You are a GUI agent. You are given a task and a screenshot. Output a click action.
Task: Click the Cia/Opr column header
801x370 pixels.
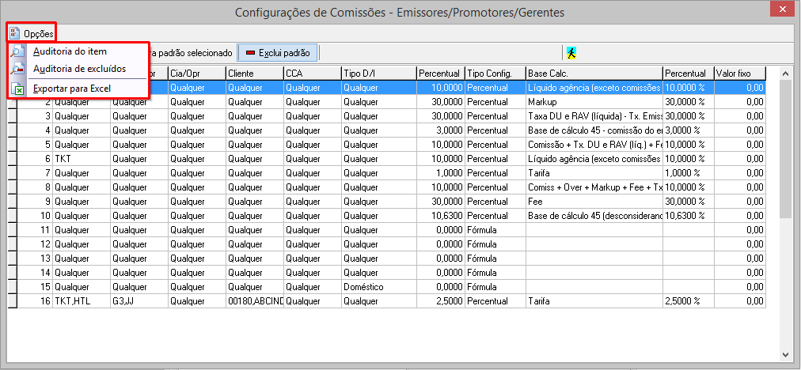click(196, 74)
